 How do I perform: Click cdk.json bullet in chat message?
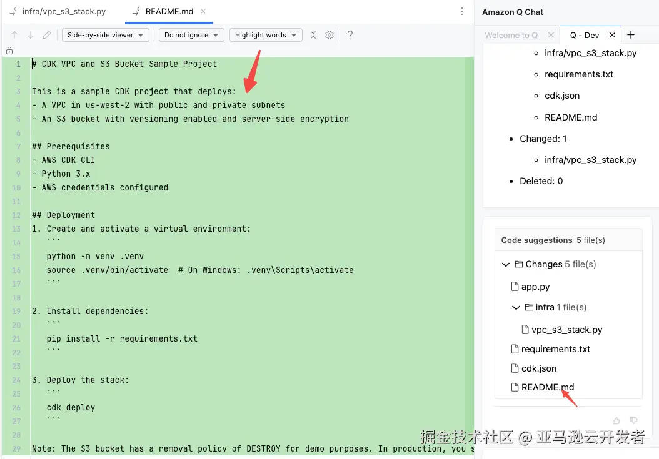coord(562,96)
